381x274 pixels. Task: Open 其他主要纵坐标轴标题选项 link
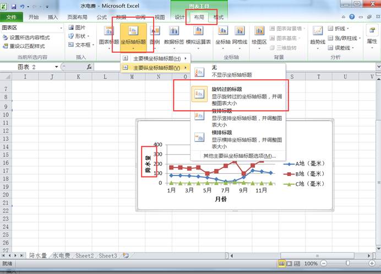239,156
